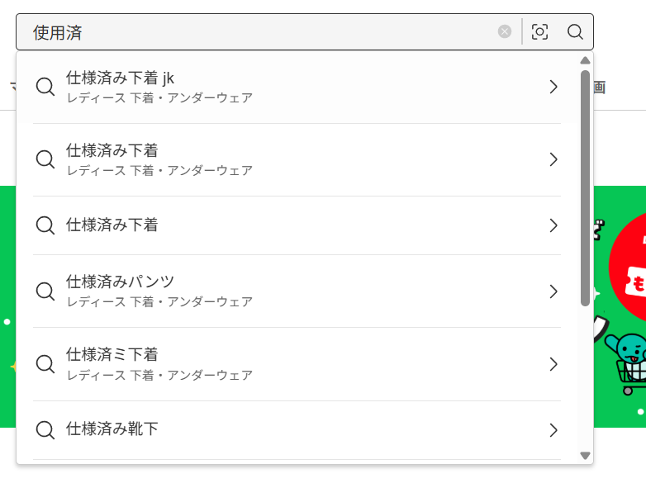Select the 仕様済み靴下 suggestion text
Viewport: 646px width, 502px height.
click(x=112, y=429)
